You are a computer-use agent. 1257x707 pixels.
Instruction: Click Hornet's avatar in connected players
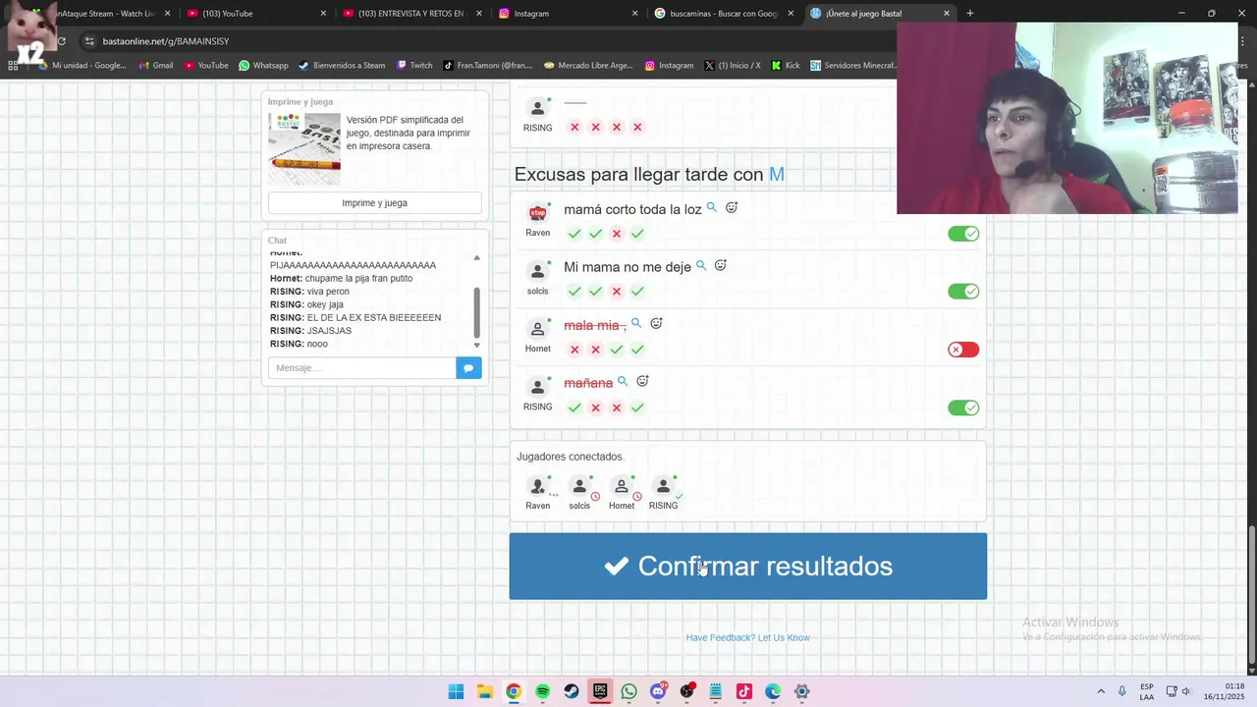tap(622, 487)
